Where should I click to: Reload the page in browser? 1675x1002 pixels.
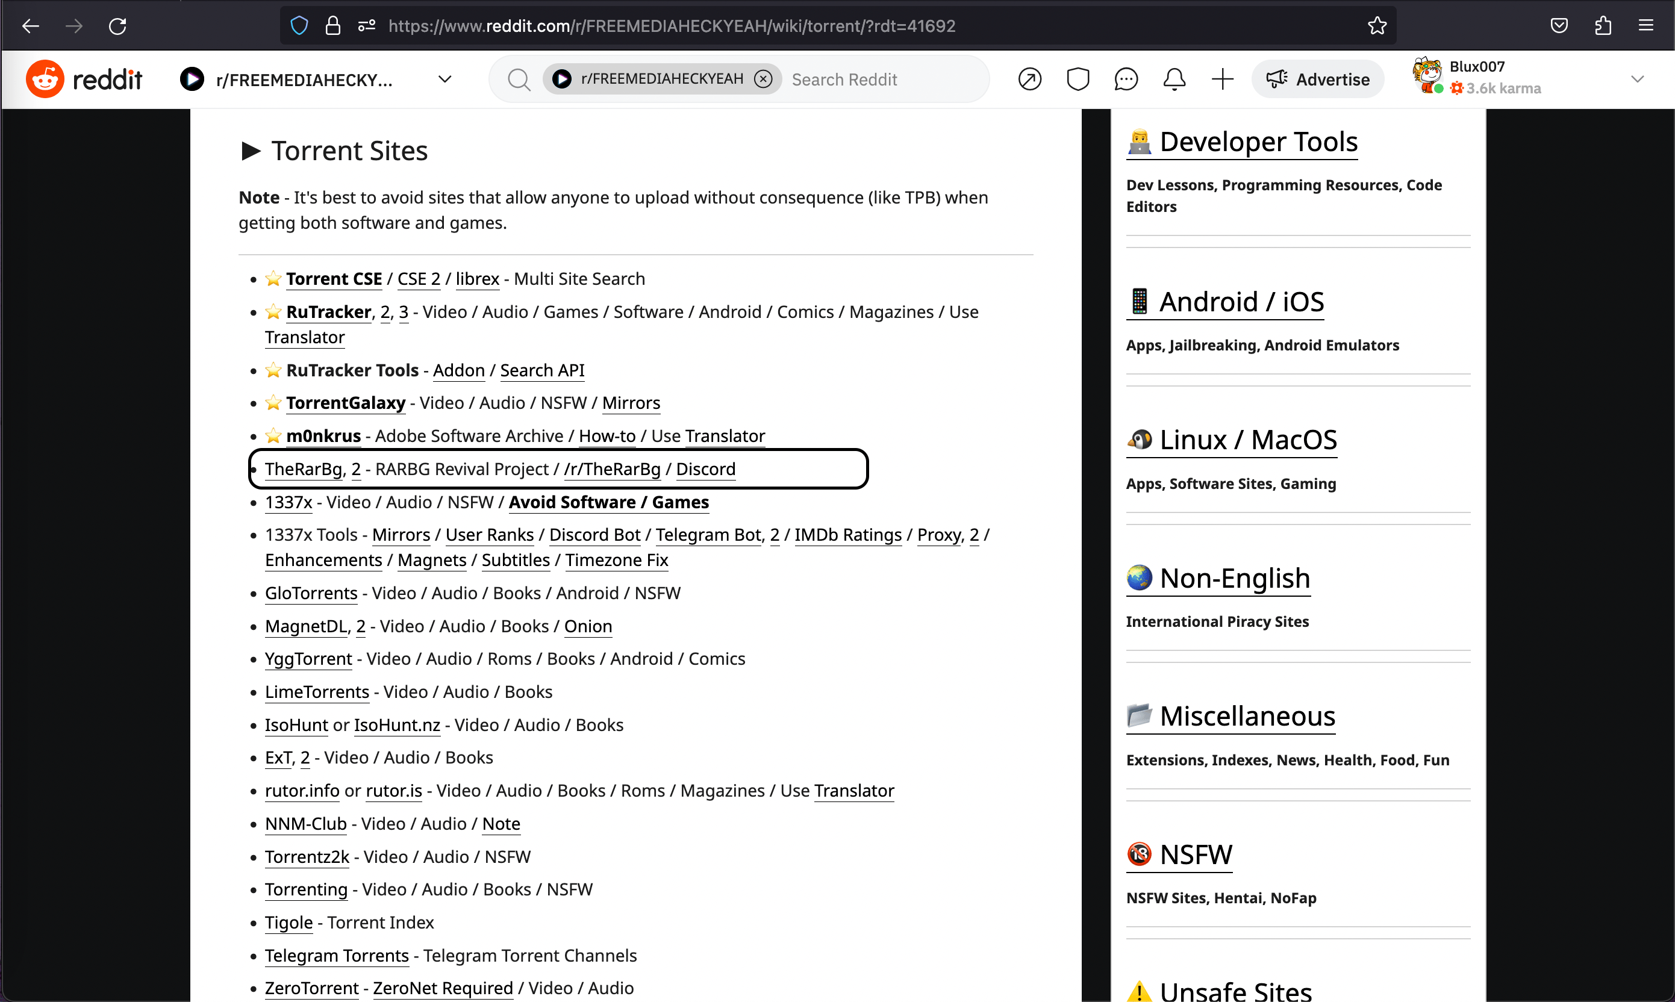click(117, 26)
